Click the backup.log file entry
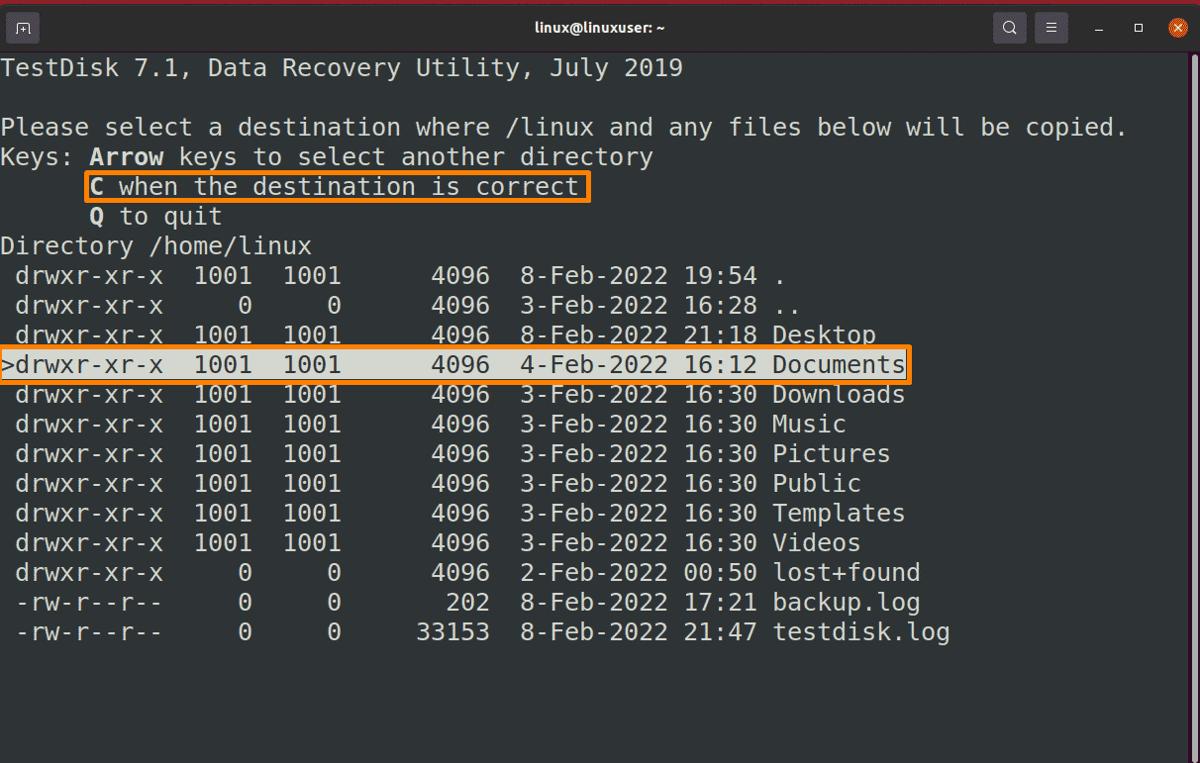The height and width of the screenshot is (763, 1200). point(467,603)
